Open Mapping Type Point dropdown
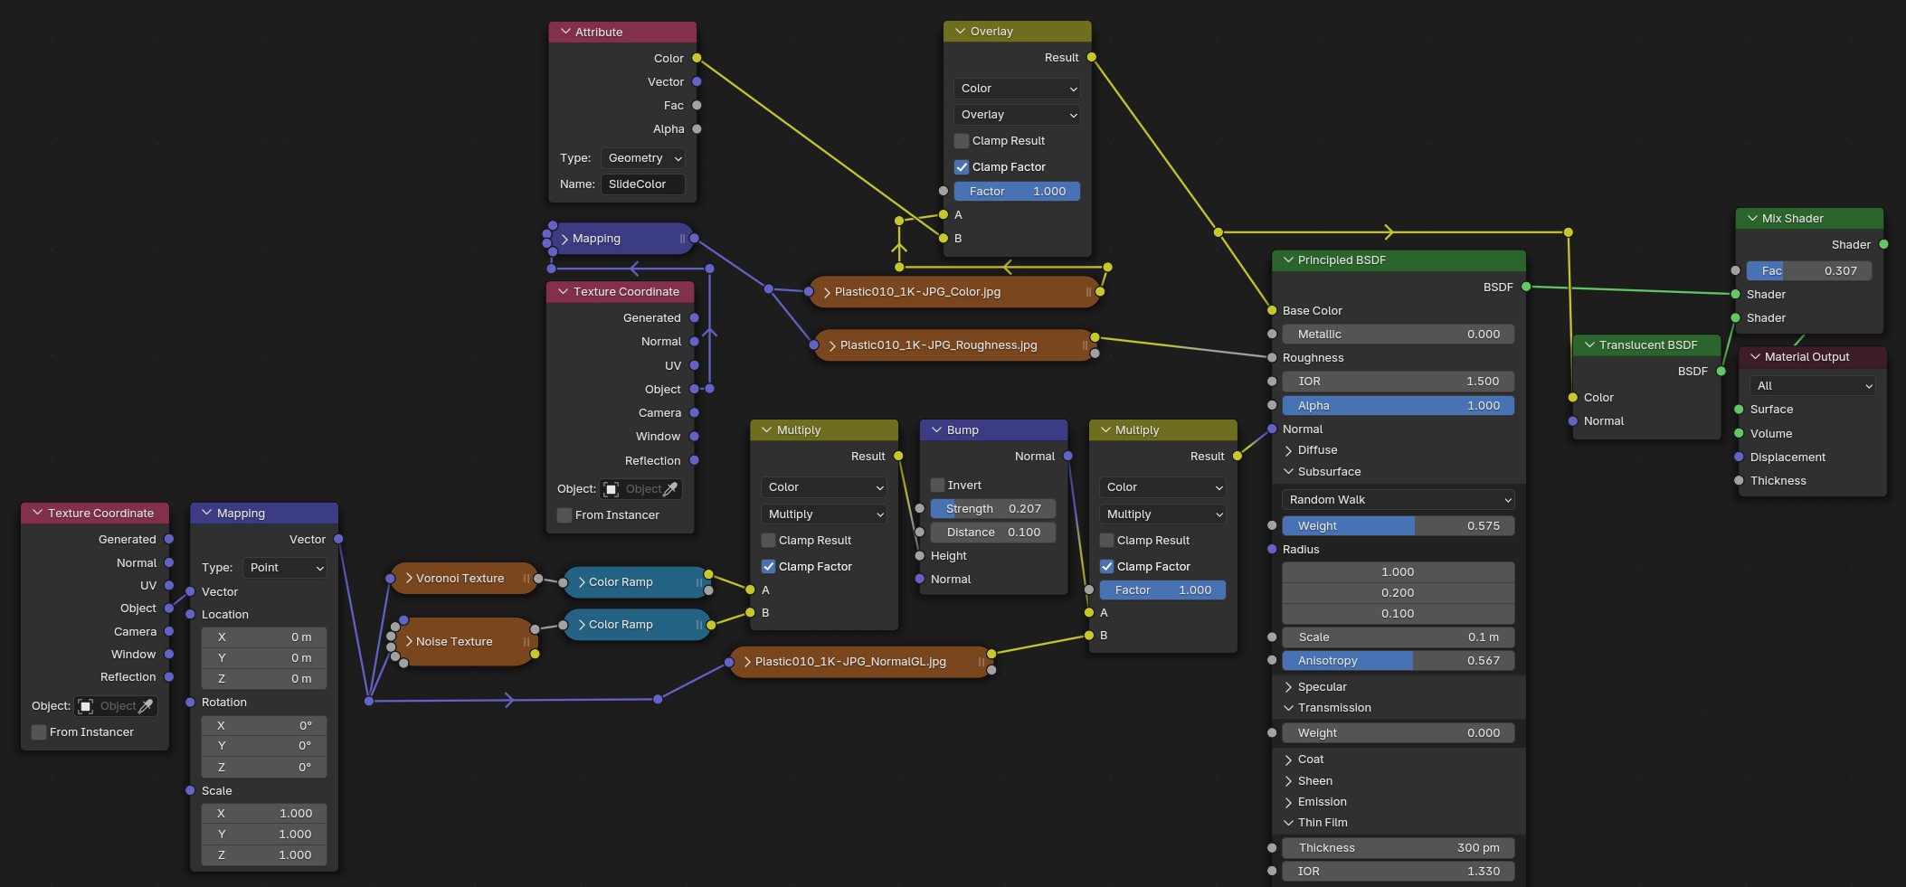 click(285, 568)
